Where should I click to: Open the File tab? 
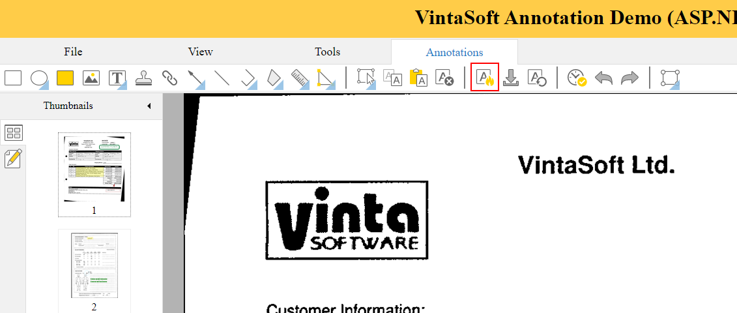(74, 52)
